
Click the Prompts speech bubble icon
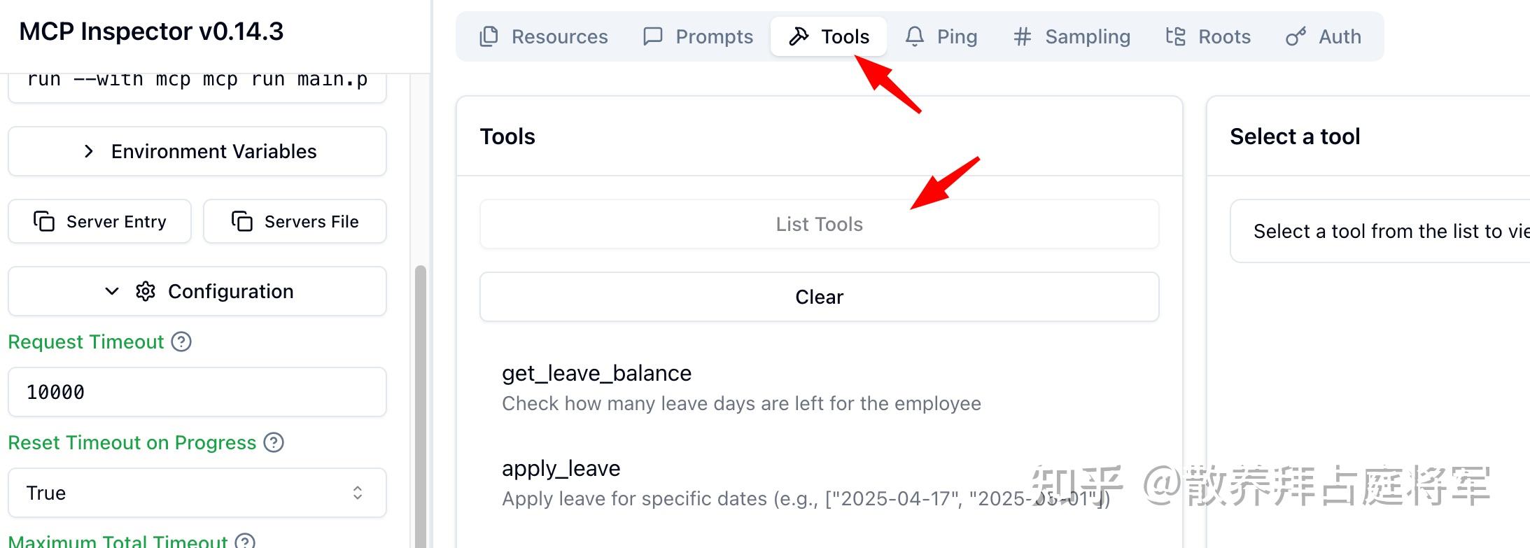(652, 36)
